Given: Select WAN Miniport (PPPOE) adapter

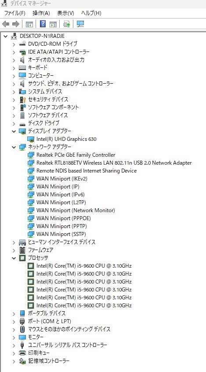Looking at the screenshot, I should point(63,218).
